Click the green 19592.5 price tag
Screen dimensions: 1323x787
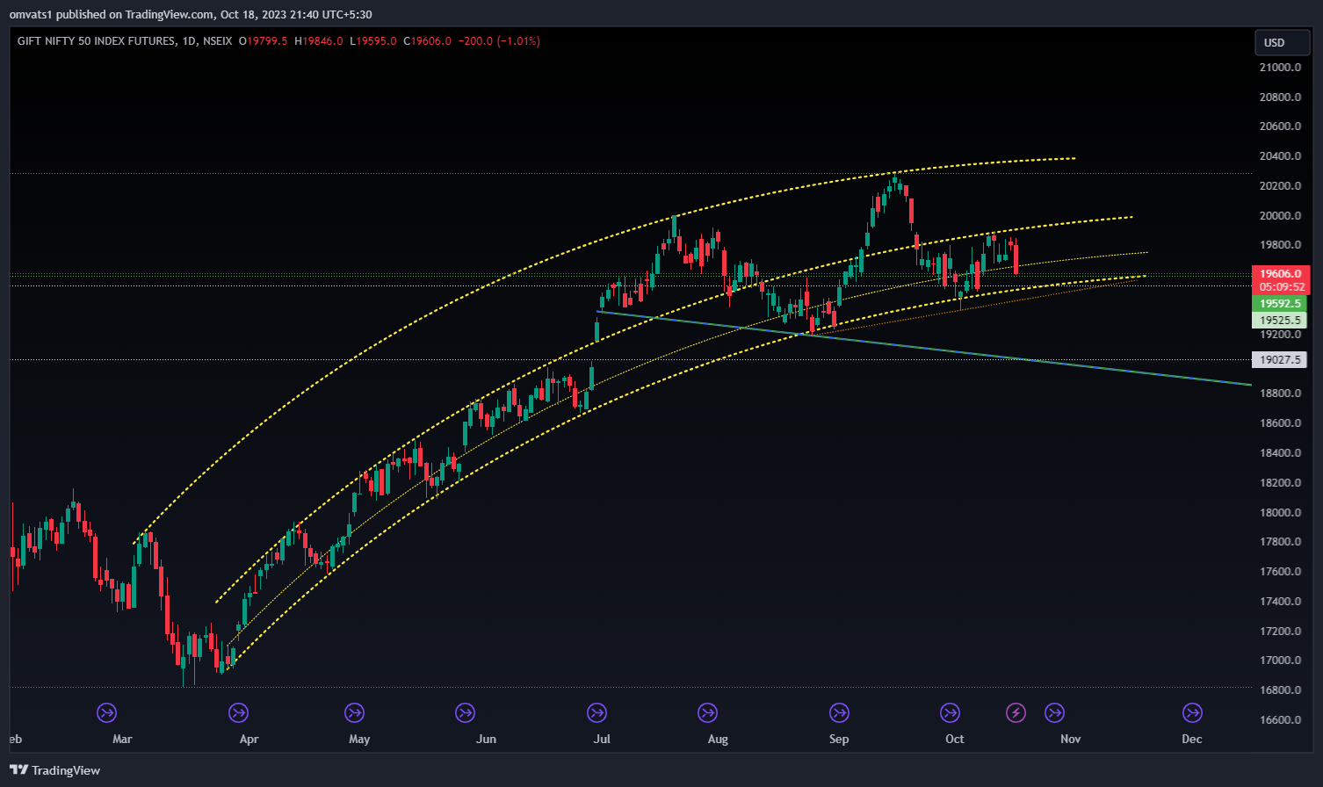[1279, 304]
